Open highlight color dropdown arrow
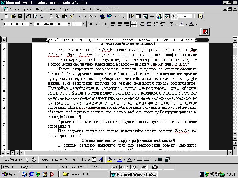 pyautogui.click(x=186, y=24)
